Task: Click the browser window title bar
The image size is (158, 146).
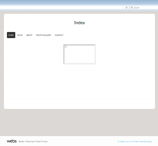Action: [x=79, y=2]
